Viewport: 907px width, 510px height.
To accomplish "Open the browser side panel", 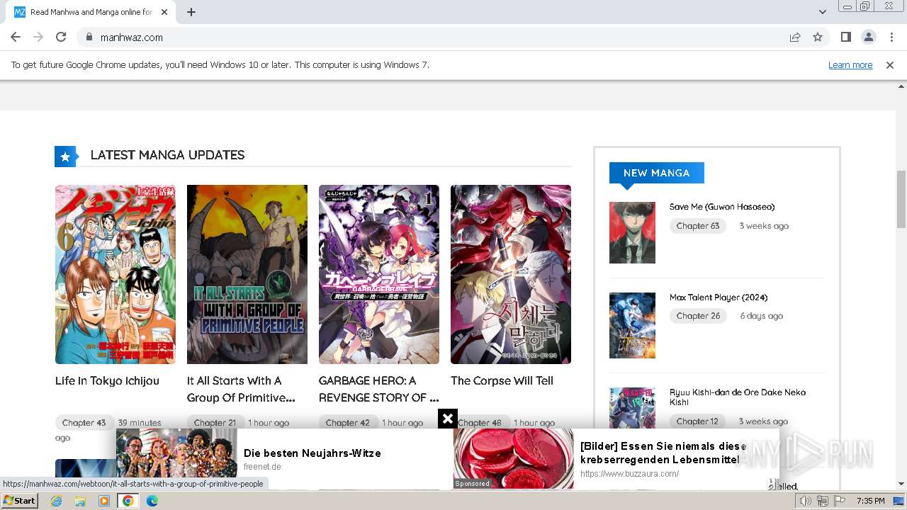I will [x=845, y=37].
